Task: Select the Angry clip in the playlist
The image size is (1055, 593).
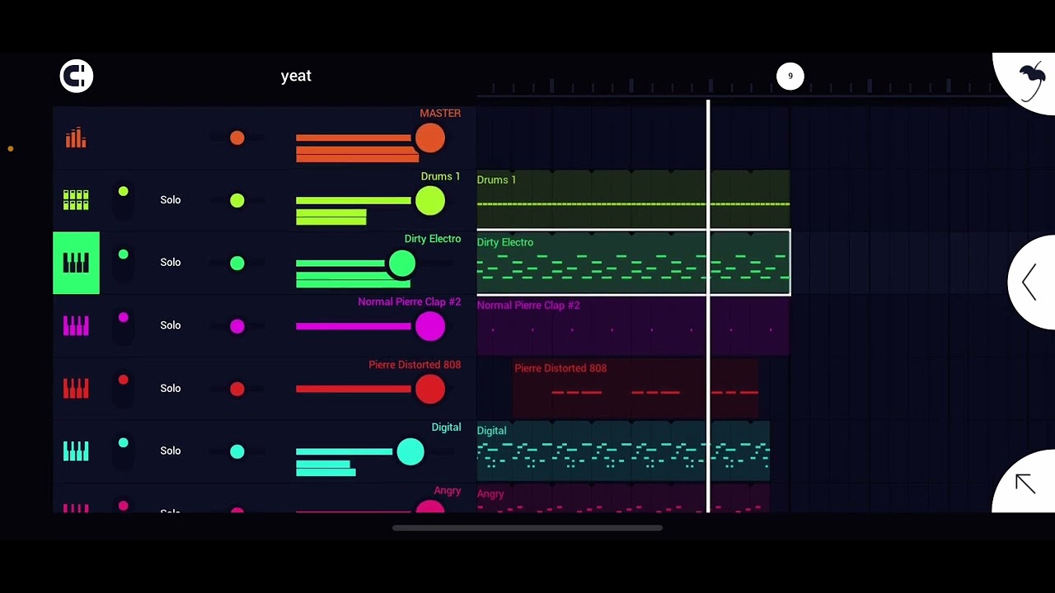Action: click(x=623, y=498)
